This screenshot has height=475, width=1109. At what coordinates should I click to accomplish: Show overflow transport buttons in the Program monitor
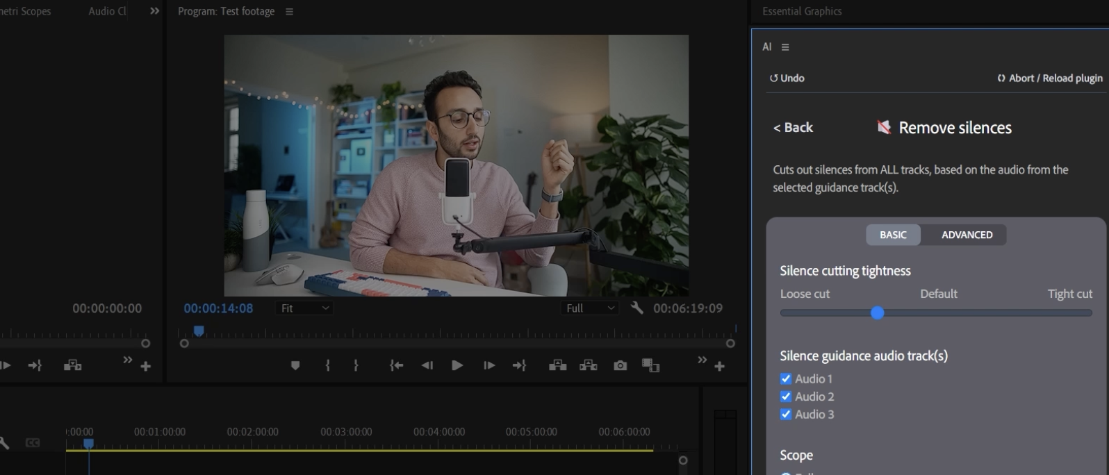702,360
